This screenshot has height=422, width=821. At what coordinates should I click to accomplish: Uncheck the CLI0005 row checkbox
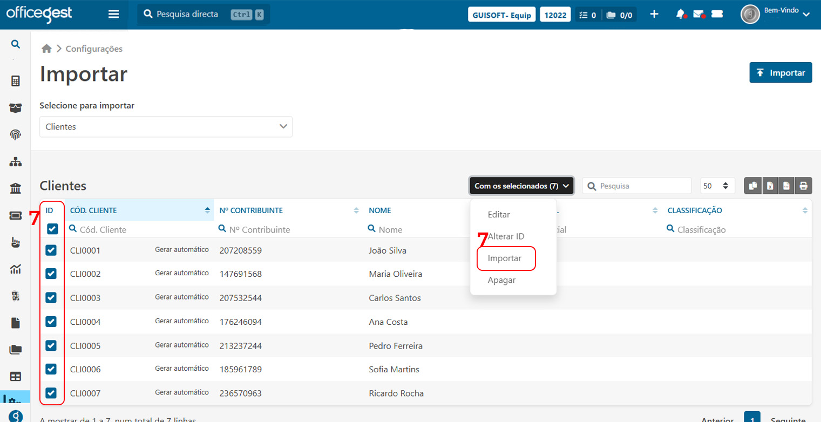51,345
